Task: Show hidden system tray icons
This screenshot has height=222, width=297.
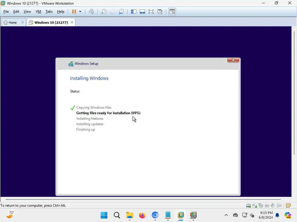Action: 226,215
